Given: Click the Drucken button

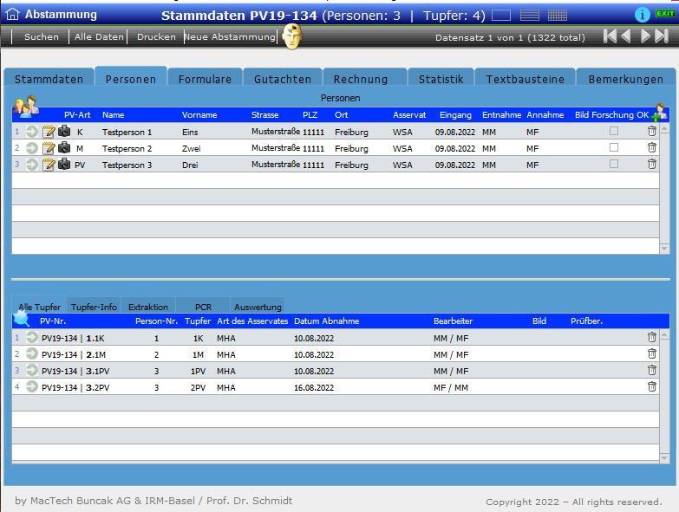Looking at the screenshot, I should pos(156,36).
